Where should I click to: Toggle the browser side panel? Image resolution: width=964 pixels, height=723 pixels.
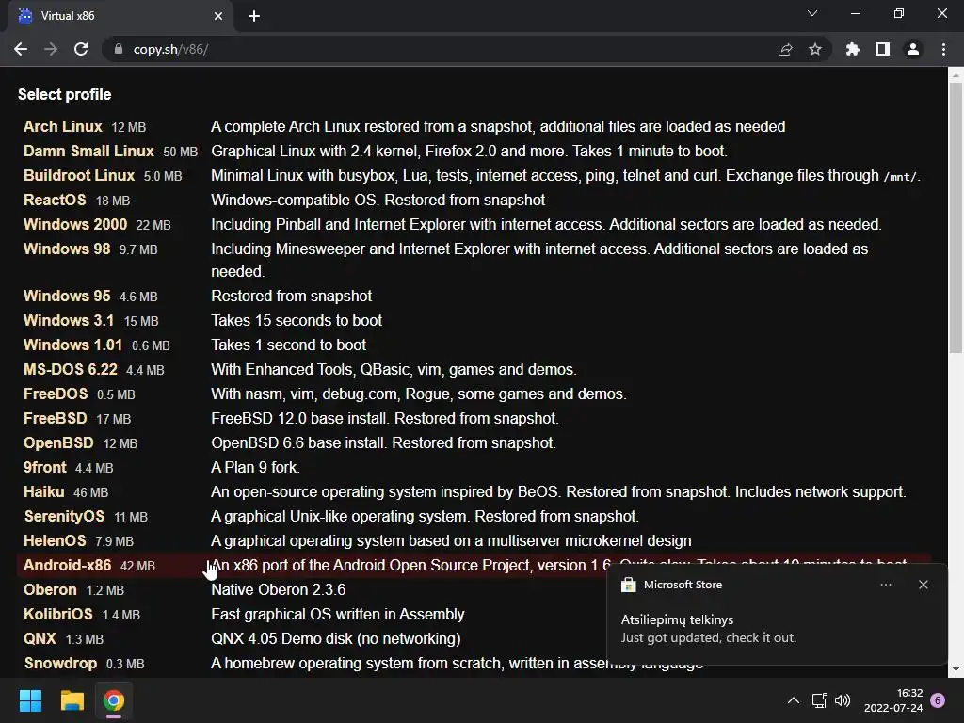click(x=883, y=49)
